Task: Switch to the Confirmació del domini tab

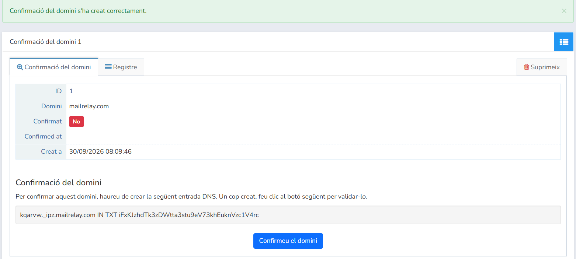Action: point(54,67)
